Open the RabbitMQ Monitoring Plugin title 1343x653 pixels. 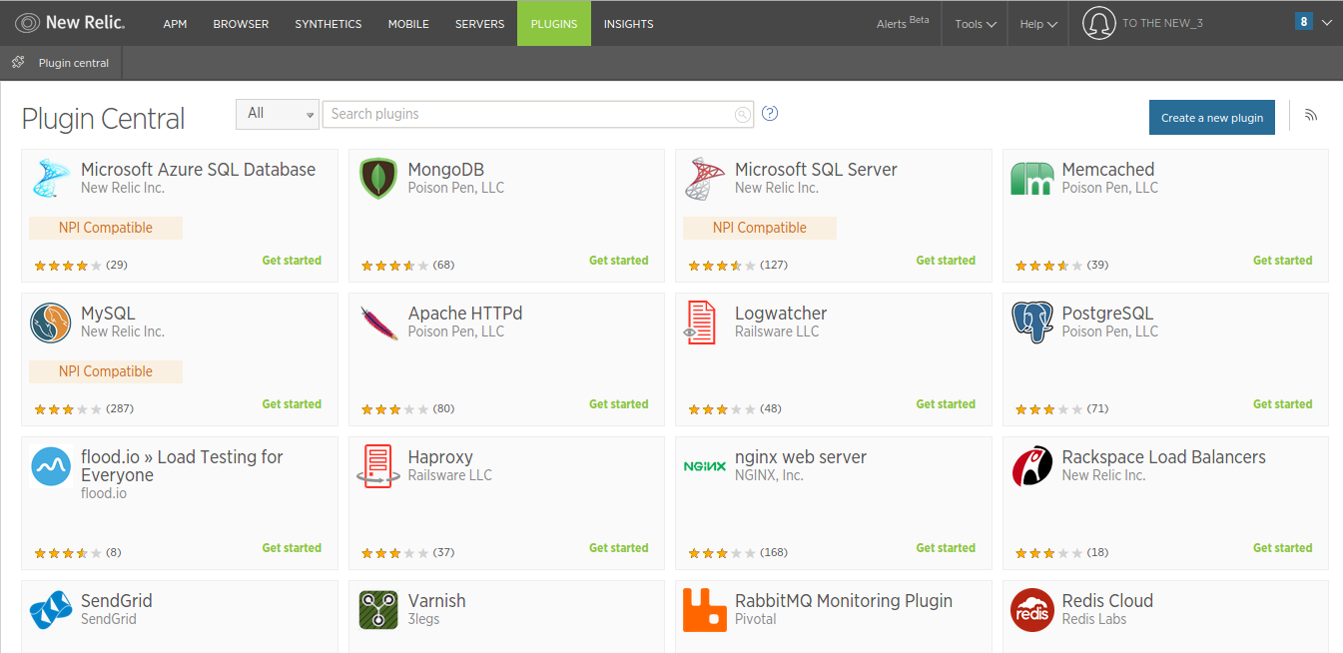coord(844,601)
